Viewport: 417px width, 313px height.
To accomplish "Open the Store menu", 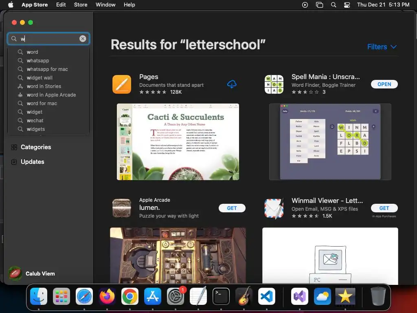I will 81,4.
